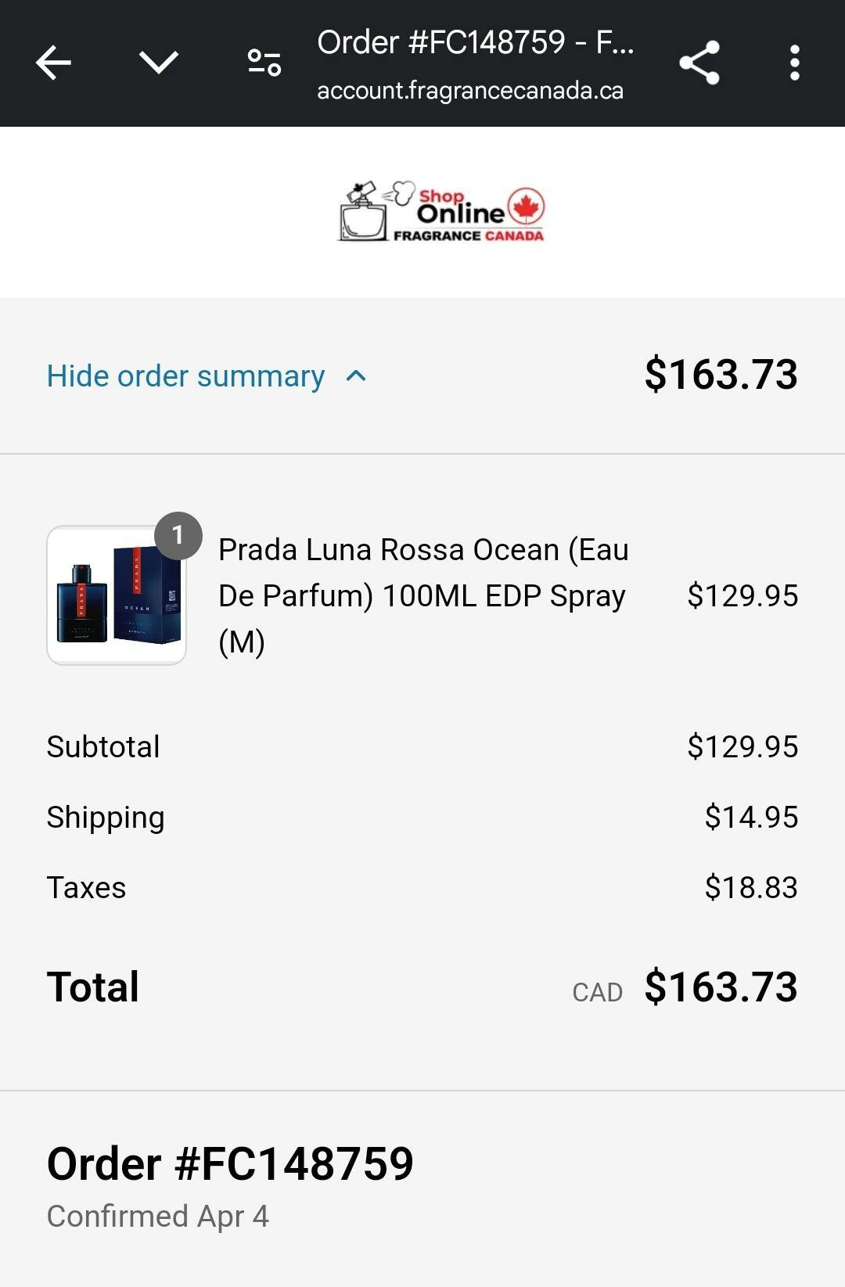Open the three-dot overflow menu

click(794, 63)
